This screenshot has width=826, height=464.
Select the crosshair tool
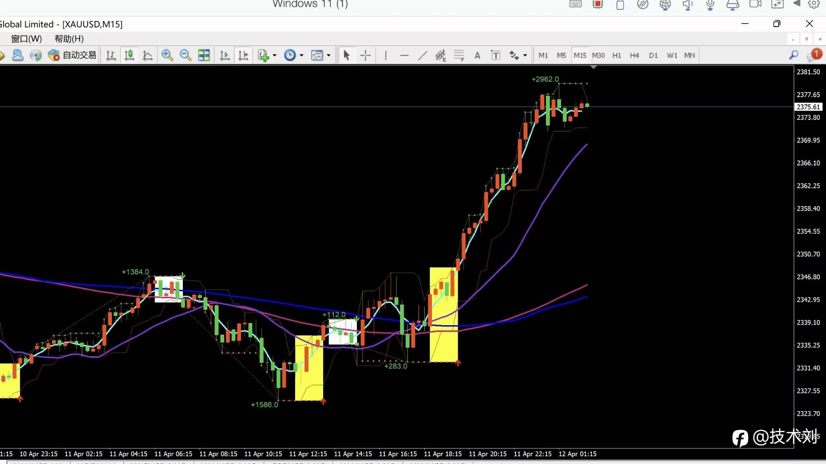[365, 55]
